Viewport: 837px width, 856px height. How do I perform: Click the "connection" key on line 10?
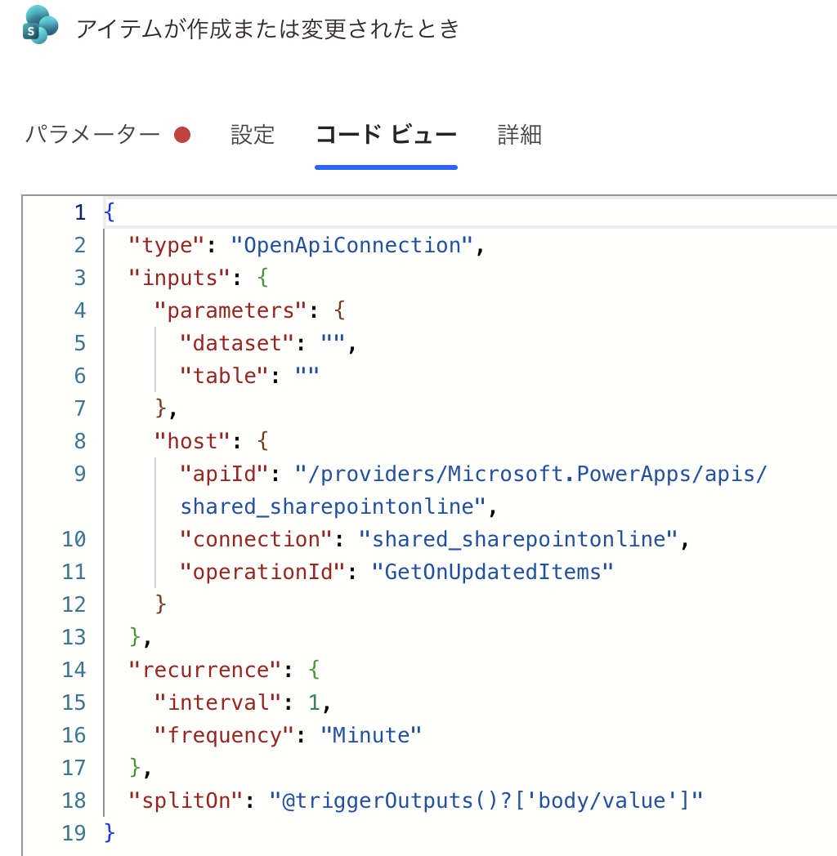pos(256,539)
